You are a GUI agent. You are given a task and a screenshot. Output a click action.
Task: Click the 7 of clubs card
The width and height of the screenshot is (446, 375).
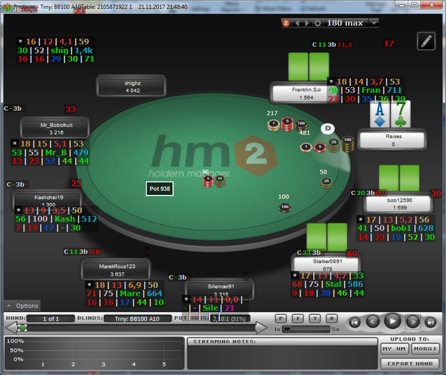pyautogui.click(x=401, y=115)
